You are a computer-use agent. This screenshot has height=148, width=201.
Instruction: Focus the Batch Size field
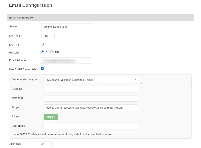pos(45,144)
